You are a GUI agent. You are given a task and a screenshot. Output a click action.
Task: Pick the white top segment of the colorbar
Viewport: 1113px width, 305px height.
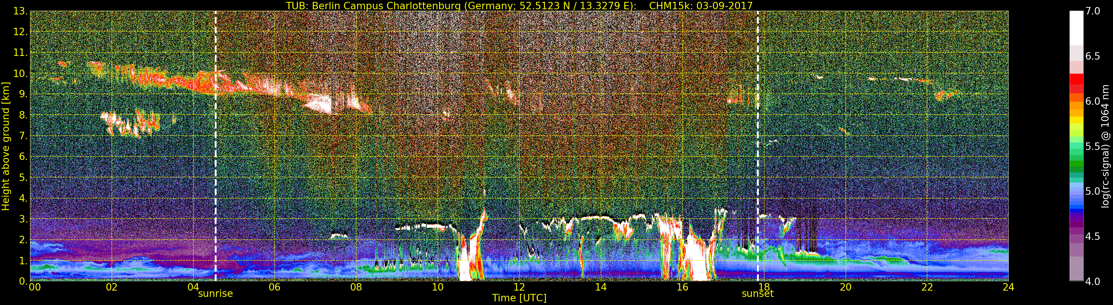(1076, 28)
